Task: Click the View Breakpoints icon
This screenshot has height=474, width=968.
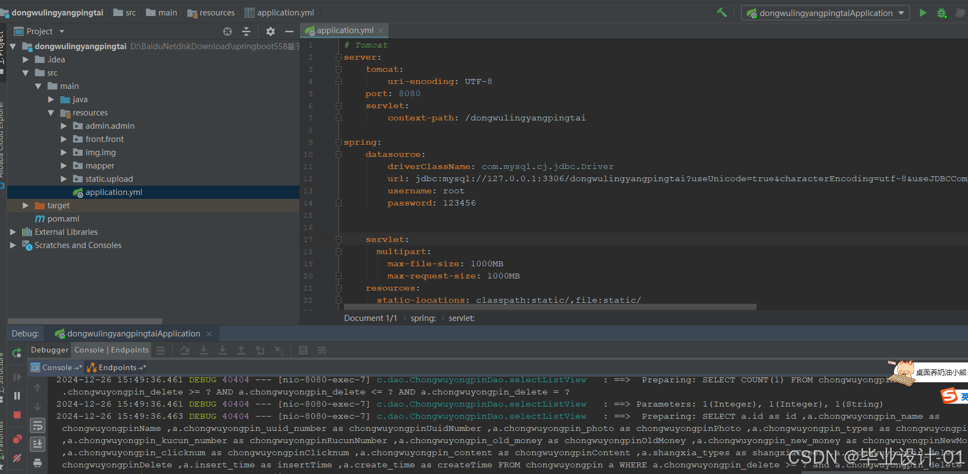Action: click(17, 439)
